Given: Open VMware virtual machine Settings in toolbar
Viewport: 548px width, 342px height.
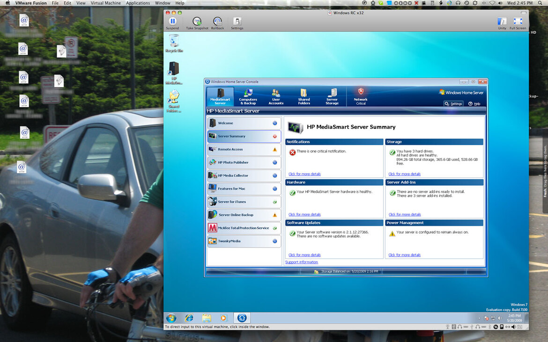Looking at the screenshot, I should point(237,23).
